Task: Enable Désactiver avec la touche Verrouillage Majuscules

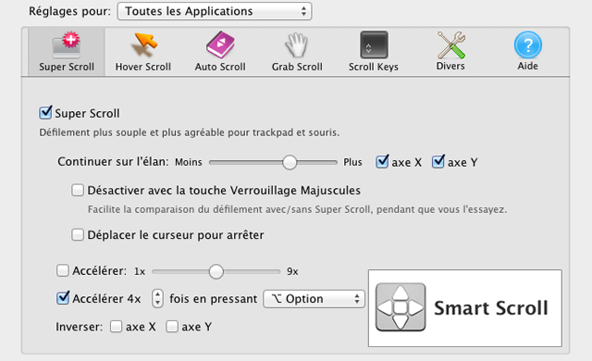Action: click(78, 190)
